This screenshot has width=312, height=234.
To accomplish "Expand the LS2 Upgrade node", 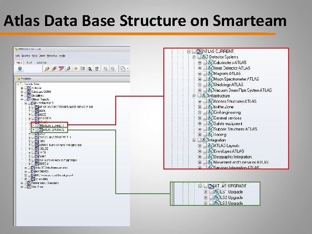I will tap(206, 198).
